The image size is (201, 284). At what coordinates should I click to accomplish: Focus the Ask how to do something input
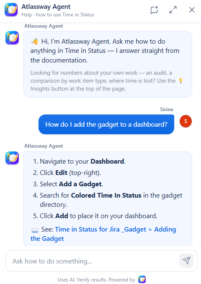point(92,261)
